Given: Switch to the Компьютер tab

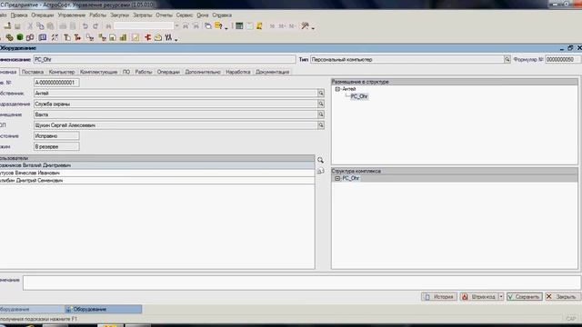Looking at the screenshot, I should 62,72.
